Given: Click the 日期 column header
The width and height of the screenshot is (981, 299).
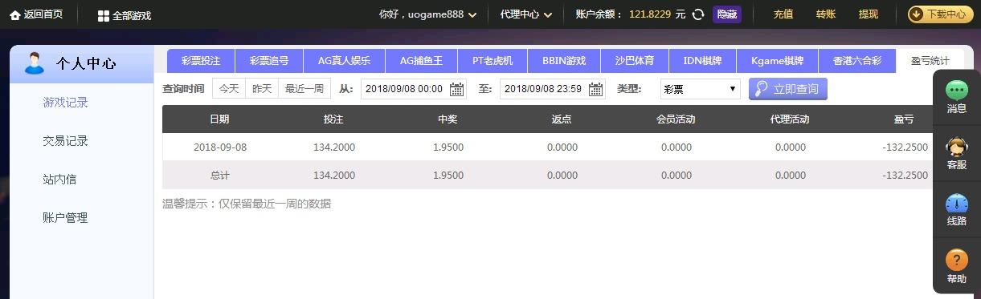Looking at the screenshot, I should point(219,119).
